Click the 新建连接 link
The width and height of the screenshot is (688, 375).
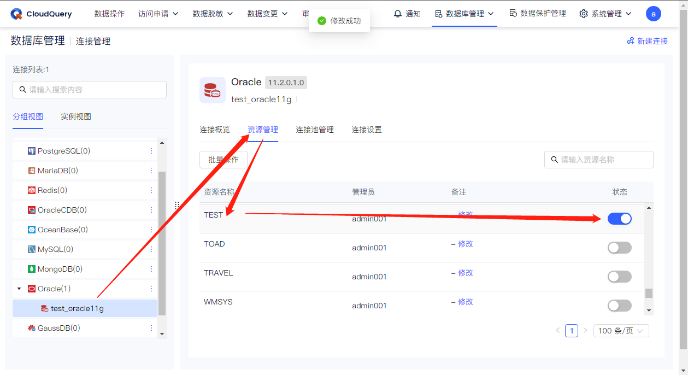click(x=647, y=41)
